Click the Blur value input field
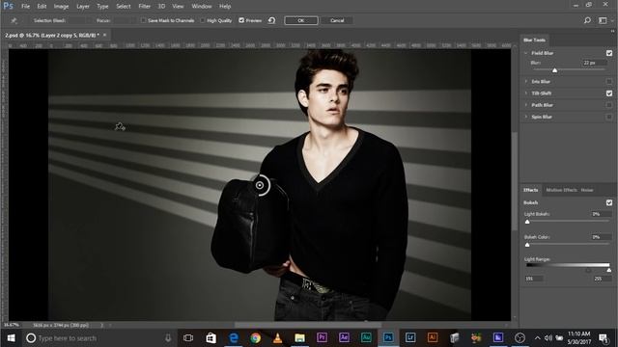 595,63
